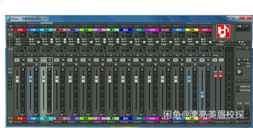The image size is (253, 128).
Task: Click speaker icon above 电音 level meter
Action: click(x=49, y=70)
